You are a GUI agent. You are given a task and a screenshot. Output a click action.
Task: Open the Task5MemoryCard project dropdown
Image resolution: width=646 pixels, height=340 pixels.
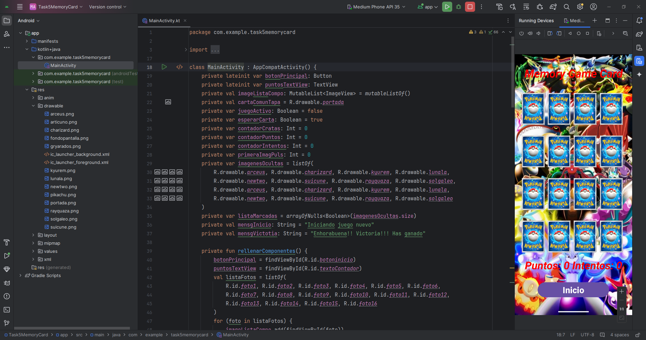[56, 7]
